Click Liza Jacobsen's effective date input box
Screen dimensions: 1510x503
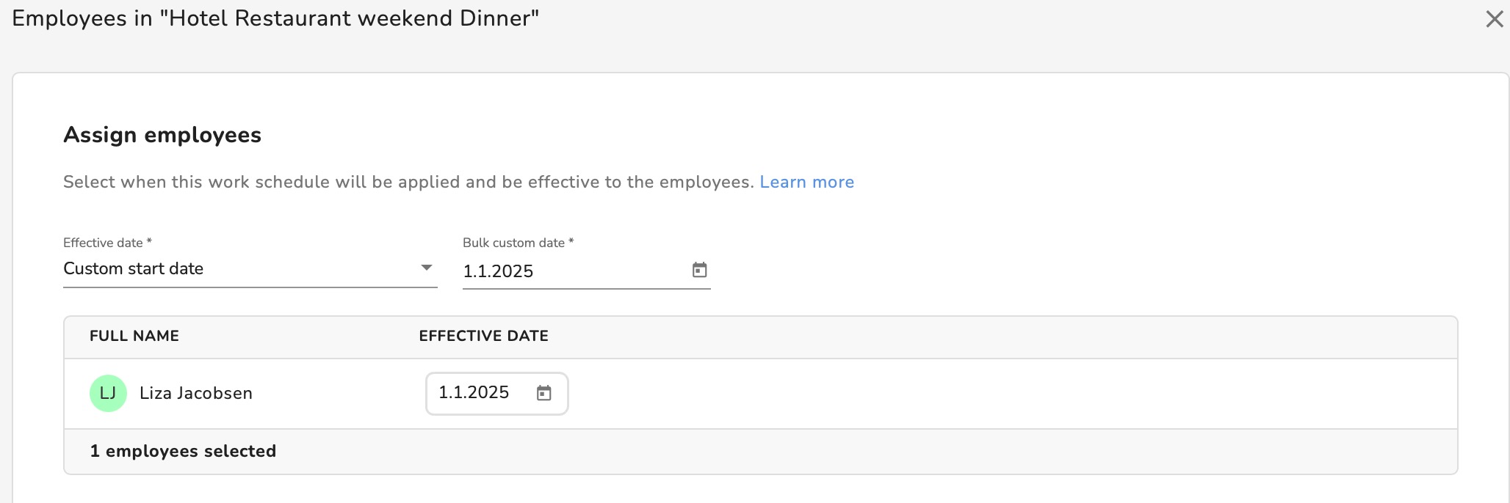tap(497, 393)
